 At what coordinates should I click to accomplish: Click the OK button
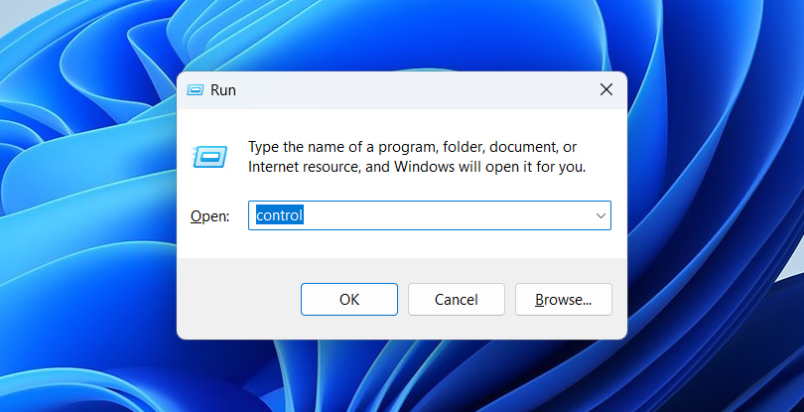click(x=349, y=299)
